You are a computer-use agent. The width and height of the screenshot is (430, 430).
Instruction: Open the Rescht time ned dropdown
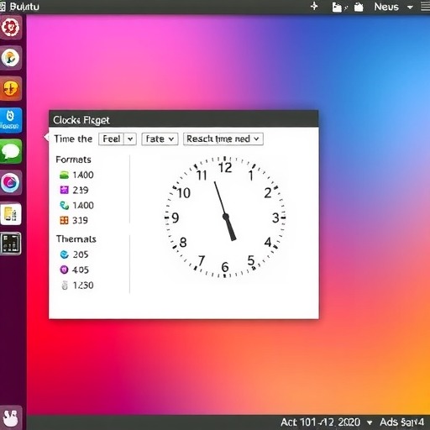(x=223, y=139)
